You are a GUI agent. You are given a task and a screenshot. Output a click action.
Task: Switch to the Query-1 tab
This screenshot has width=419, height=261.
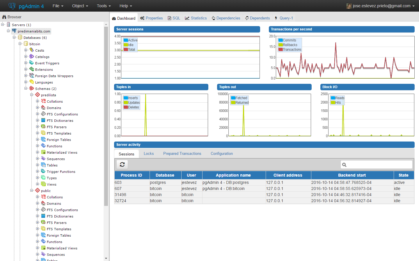pyautogui.click(x=284, y=18)
